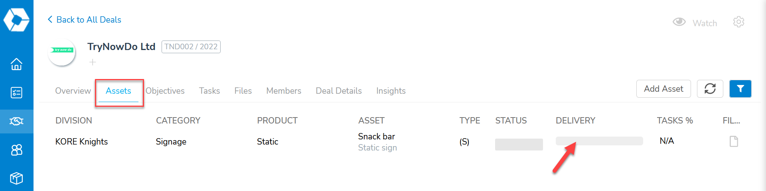Go to the Insights tab
The height and width of the screenshot is (191, 766).
391,91
